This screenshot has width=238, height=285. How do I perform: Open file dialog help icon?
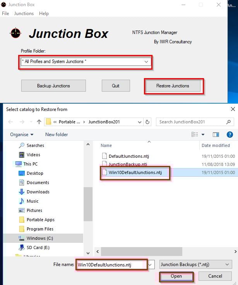[x=229, y=135]
